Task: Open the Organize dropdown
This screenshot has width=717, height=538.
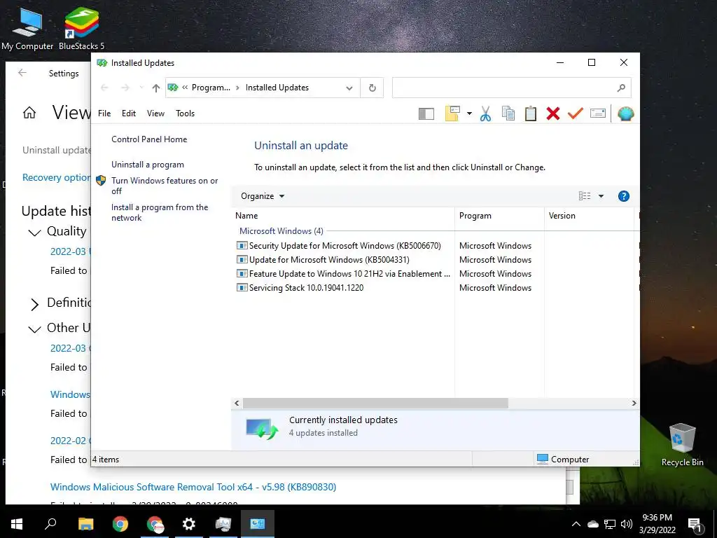Action: click(x=263, y=196)
